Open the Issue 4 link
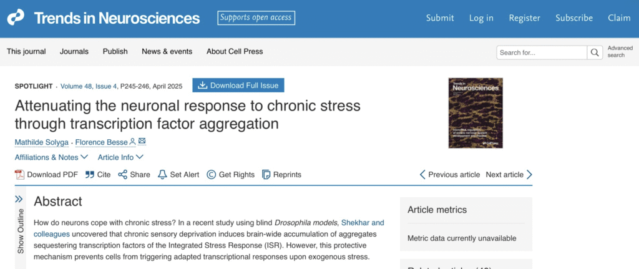Viewport: 639px width, 269px height. [x=106, y=86]
